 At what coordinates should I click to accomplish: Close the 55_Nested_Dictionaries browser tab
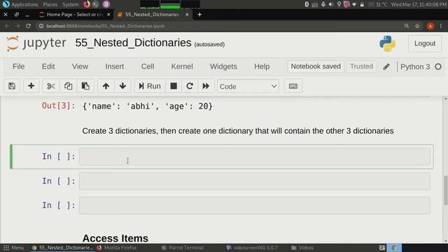[187, 14]
